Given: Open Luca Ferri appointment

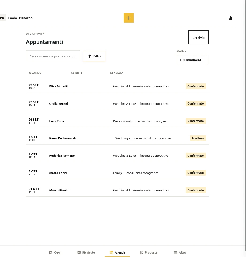Looking at the screenshot, I should point(117,121).
